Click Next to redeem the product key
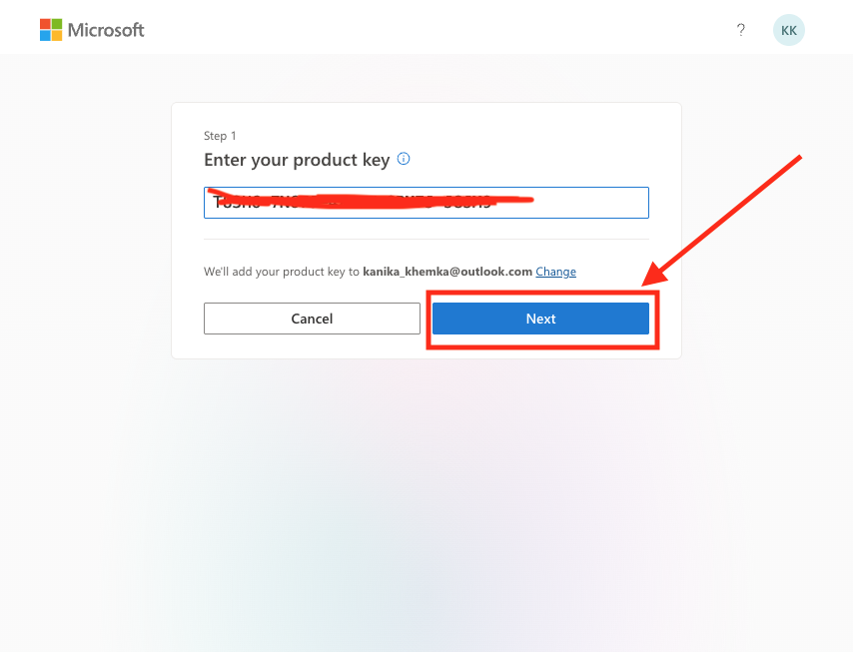The height and width of the screenshot is (652, 860). pos(540,319)
